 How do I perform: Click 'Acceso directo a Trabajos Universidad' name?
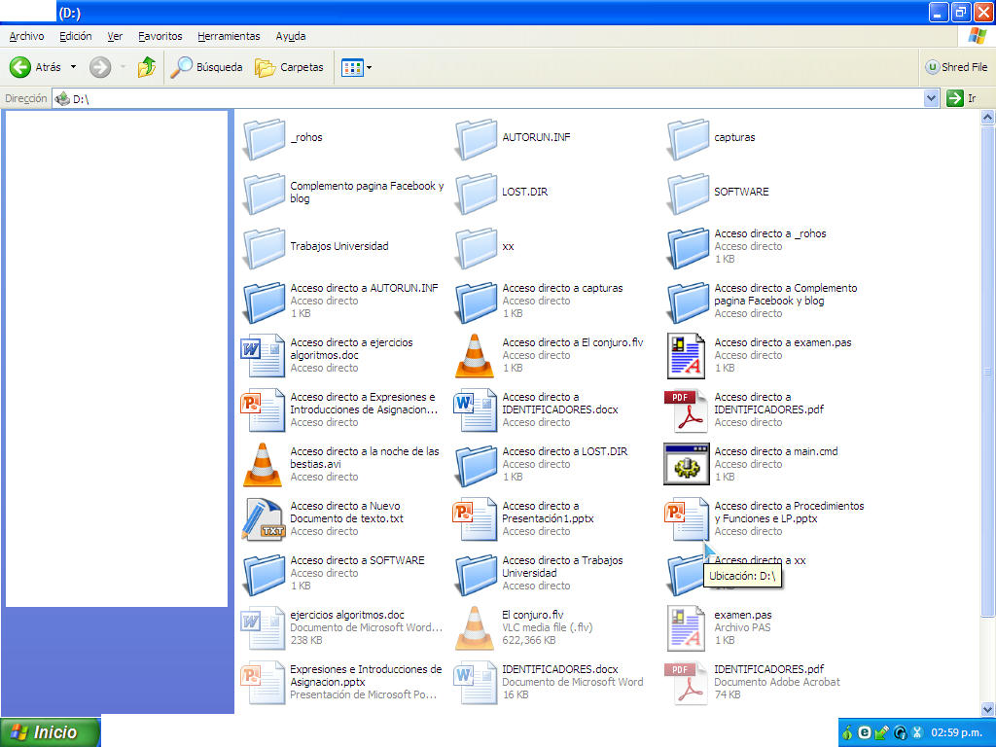click(x=563, y=567)
